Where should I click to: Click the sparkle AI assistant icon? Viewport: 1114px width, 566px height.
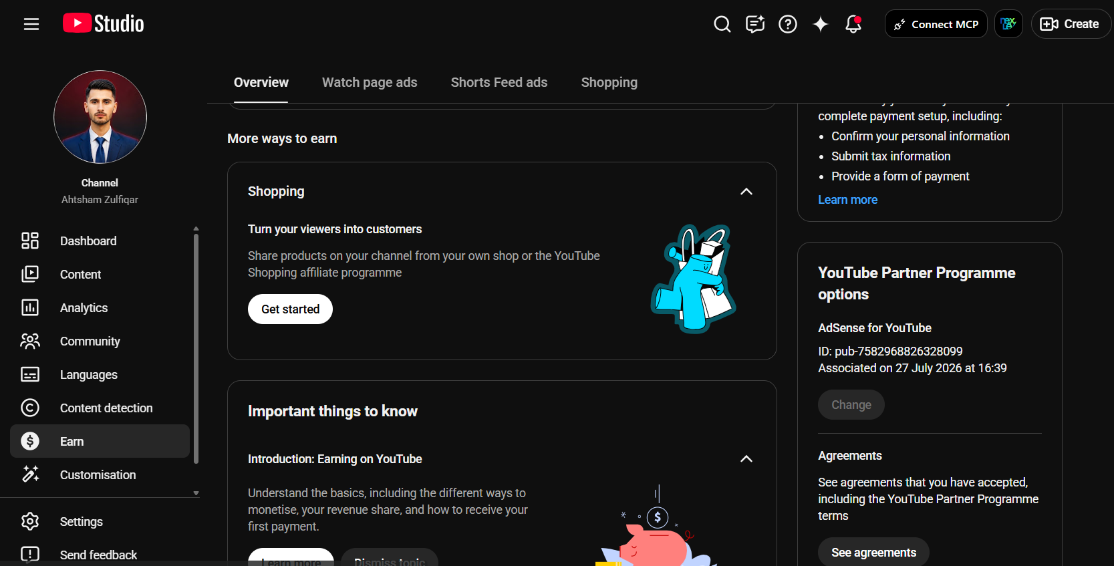821,25
